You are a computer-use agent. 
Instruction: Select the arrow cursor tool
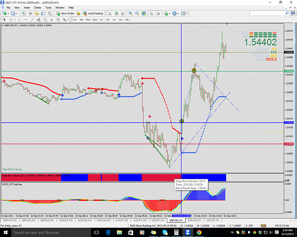[5, 19]
